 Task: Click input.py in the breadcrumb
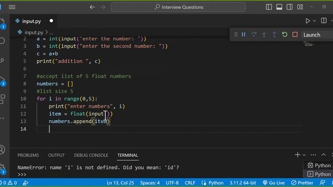pos(33,32)
